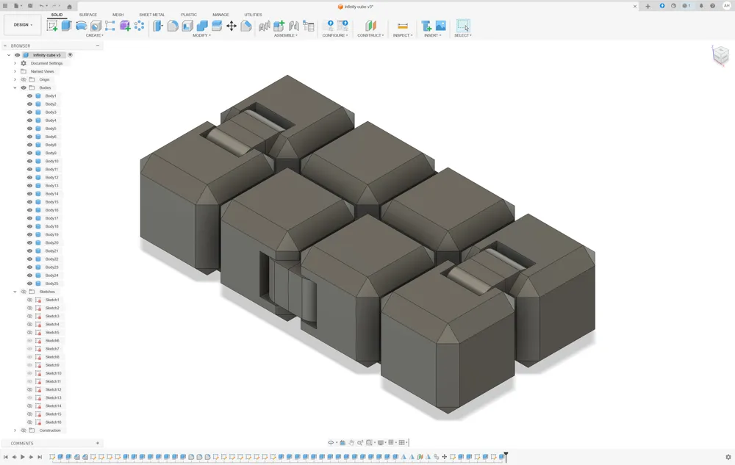Expand the Named Views folder
Viewport: 735px width, 465px height.
click(15, 71)
